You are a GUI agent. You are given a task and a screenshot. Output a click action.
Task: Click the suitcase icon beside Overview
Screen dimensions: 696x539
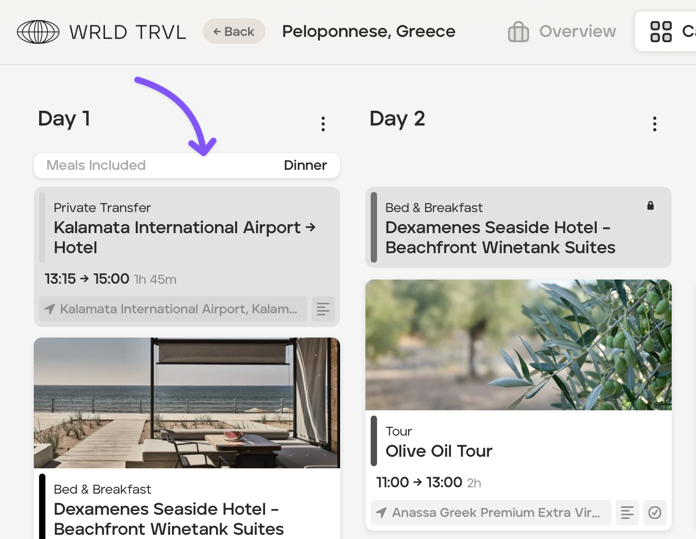point(518,32)
